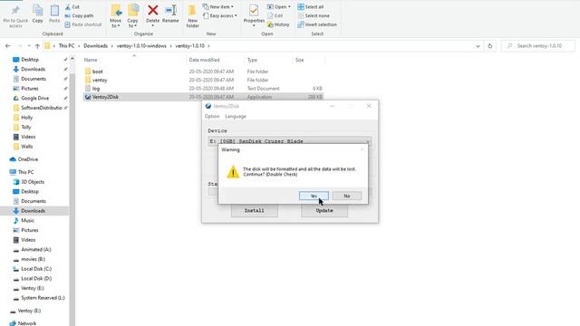Cancel formatting by clicking No
The image size is (580, 326).
click(346, 196)
